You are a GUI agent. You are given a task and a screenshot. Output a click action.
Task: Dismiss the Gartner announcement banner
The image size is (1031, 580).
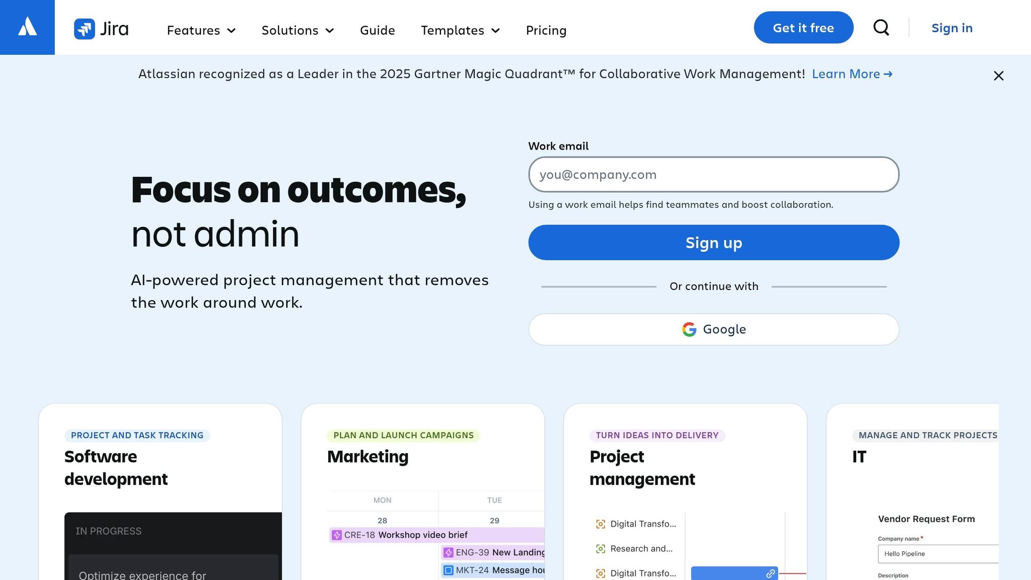click(x=998, y=76)
